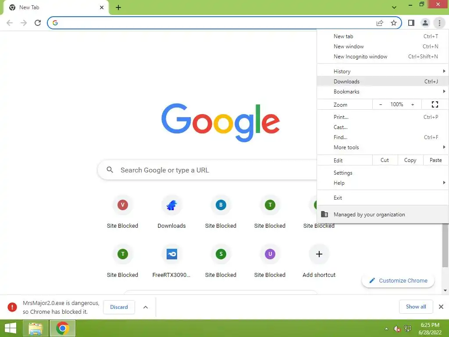Click the red danger warning icon
Image resolution: width=449 pixels, height=337 pixels.
point(12,307)
